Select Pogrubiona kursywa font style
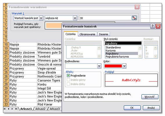This screenshot has height=116, width=165. pyautogui.click(x=122, y=57)
